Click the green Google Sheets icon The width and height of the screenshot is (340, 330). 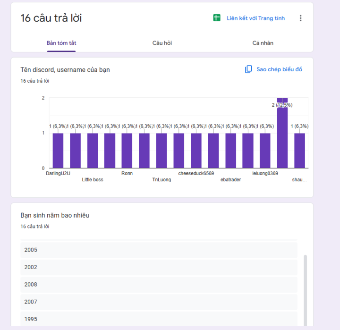(x=217, y=18)
